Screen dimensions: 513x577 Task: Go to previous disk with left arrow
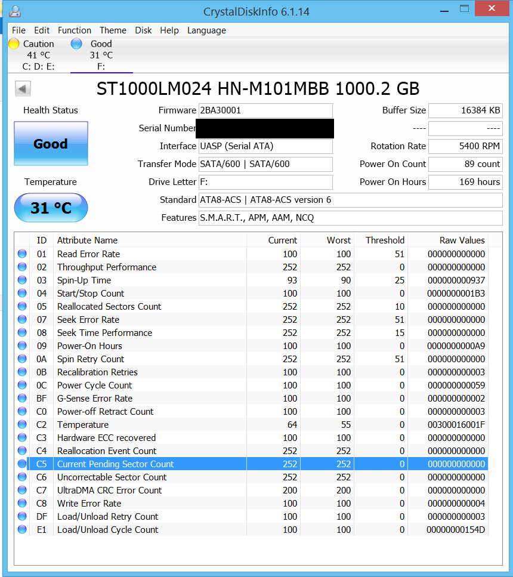pyautogui.click(x=23, y=89)
